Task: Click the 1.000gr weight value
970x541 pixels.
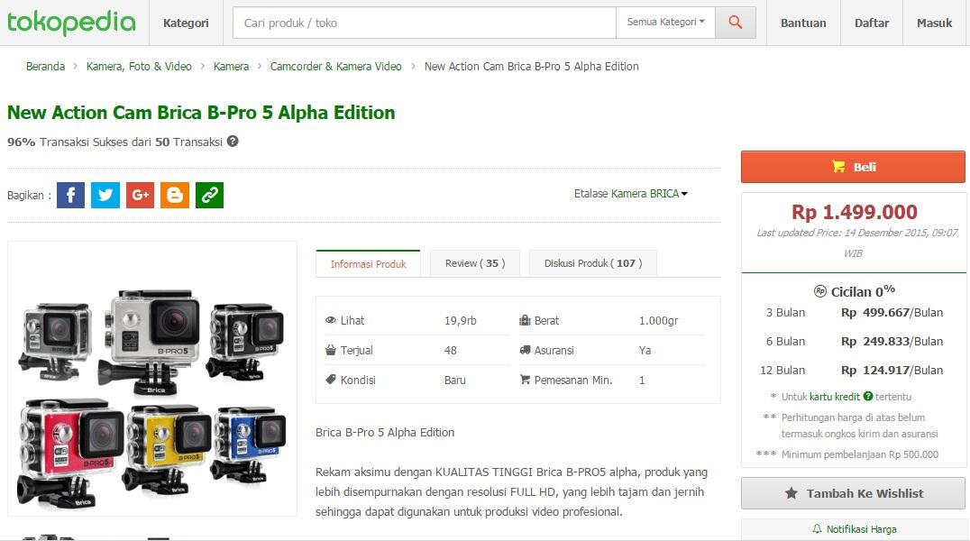Action: [658, 321]
